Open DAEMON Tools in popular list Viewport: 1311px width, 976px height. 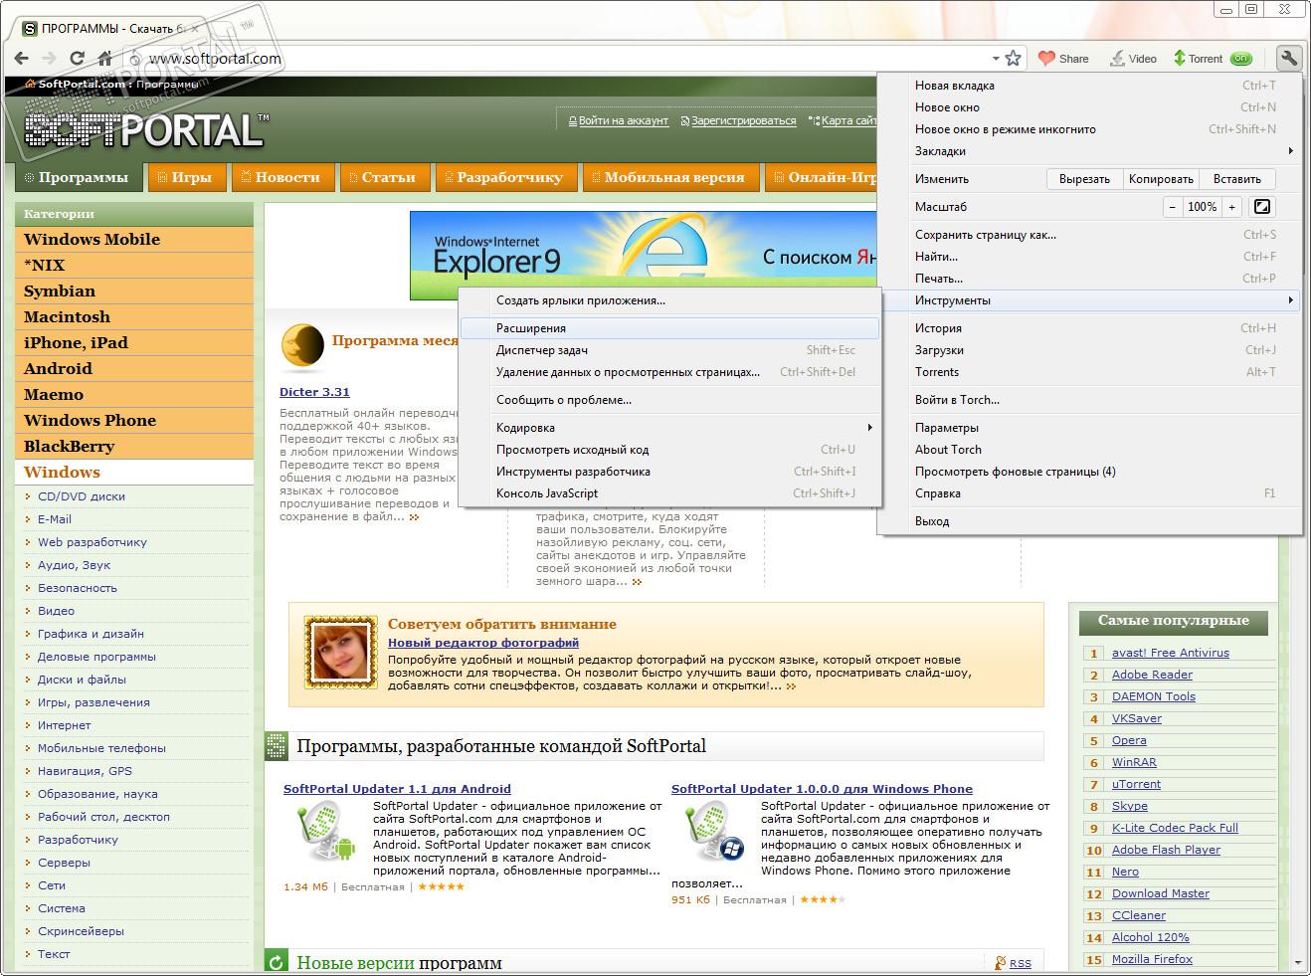[1154, 696]
